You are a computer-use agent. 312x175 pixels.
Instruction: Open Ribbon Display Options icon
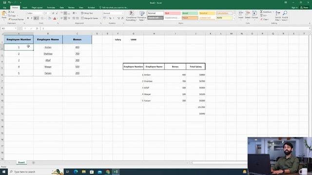[286, 2]
